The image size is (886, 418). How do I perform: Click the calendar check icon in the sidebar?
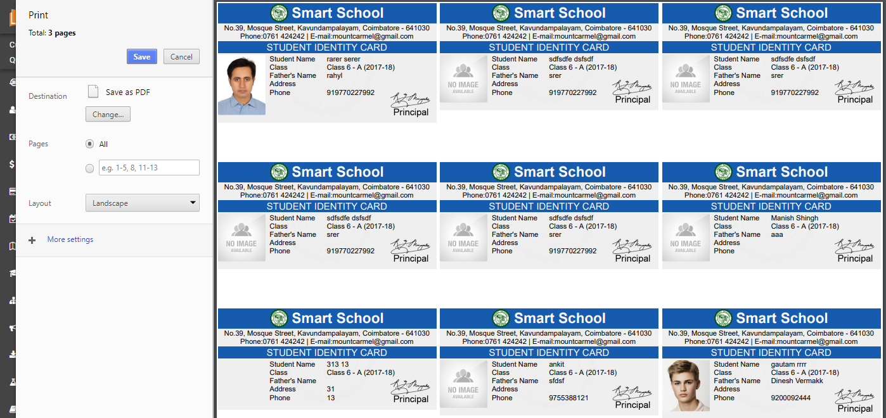point(12,218)
